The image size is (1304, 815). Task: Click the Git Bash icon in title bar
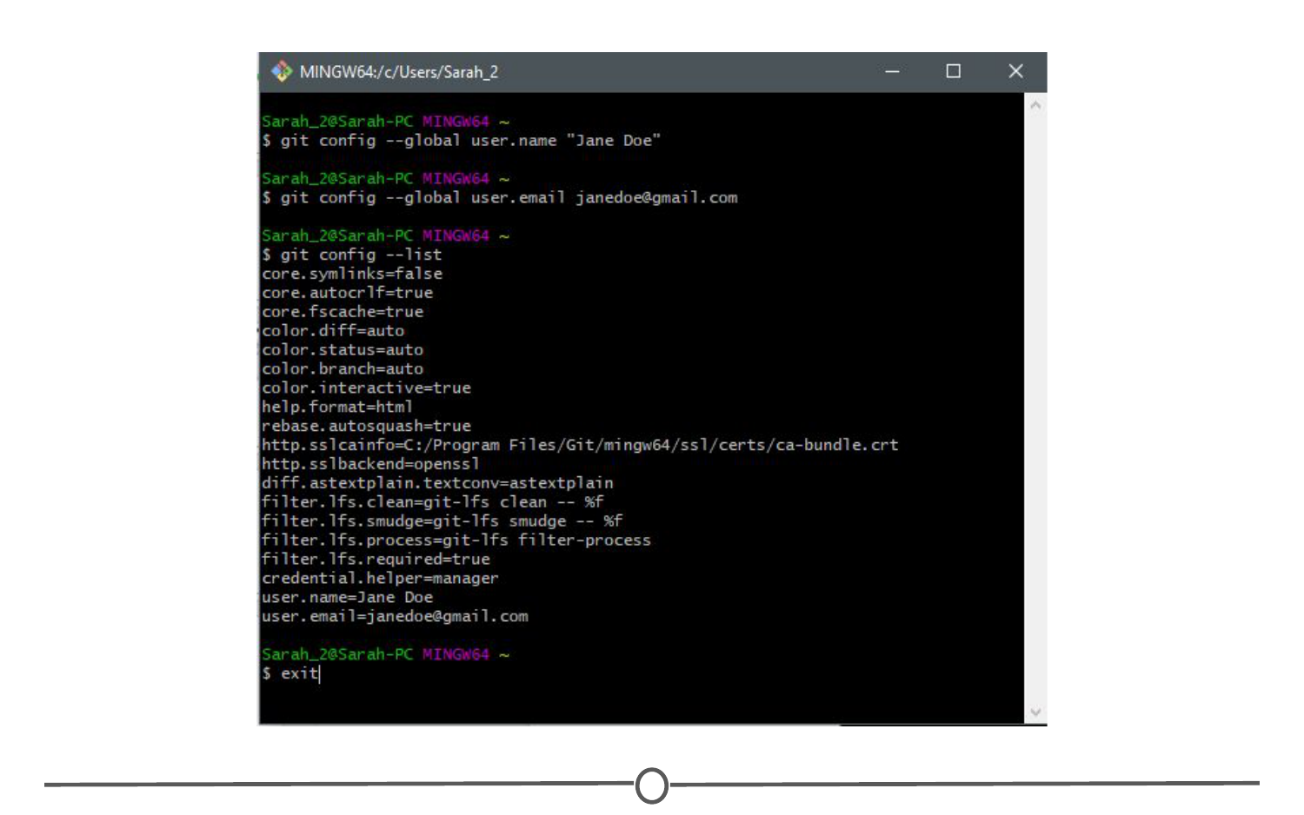[x=281, y=71]
